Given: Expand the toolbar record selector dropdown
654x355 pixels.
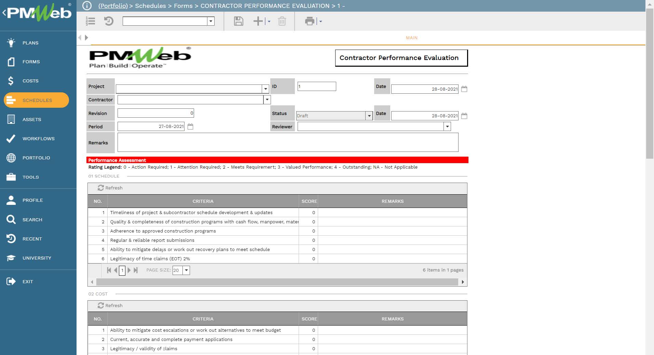Looking at the screenshot, I should 211,21.
